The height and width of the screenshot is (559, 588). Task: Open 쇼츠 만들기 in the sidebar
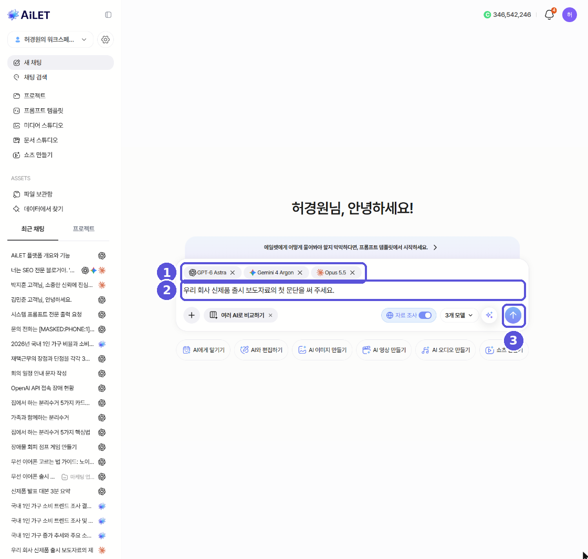(60, 155)
